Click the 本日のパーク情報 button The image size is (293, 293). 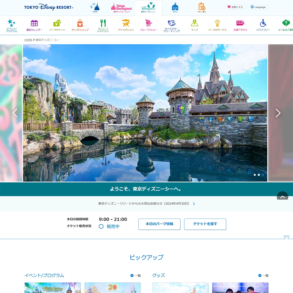(159, 224)
